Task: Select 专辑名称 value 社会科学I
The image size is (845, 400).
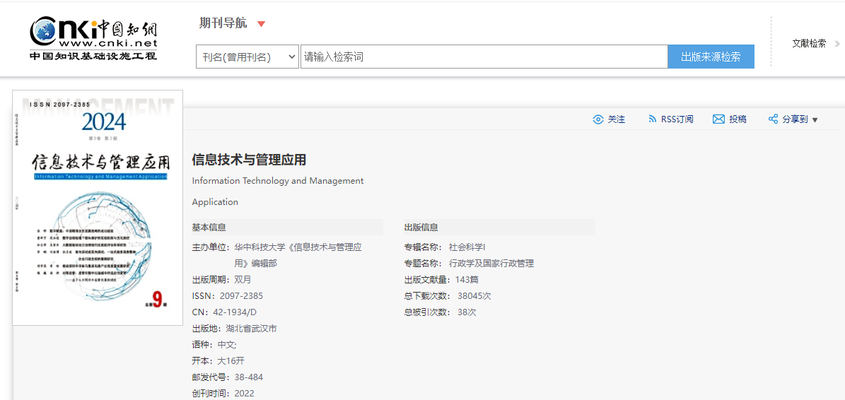Action: pos(467,247)
